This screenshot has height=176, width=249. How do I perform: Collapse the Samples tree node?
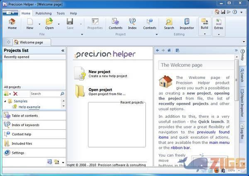(5, 101)
